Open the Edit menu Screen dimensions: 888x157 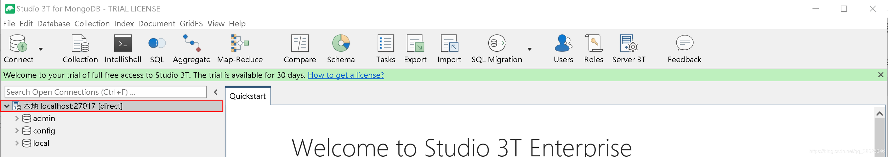click(26, 23)
